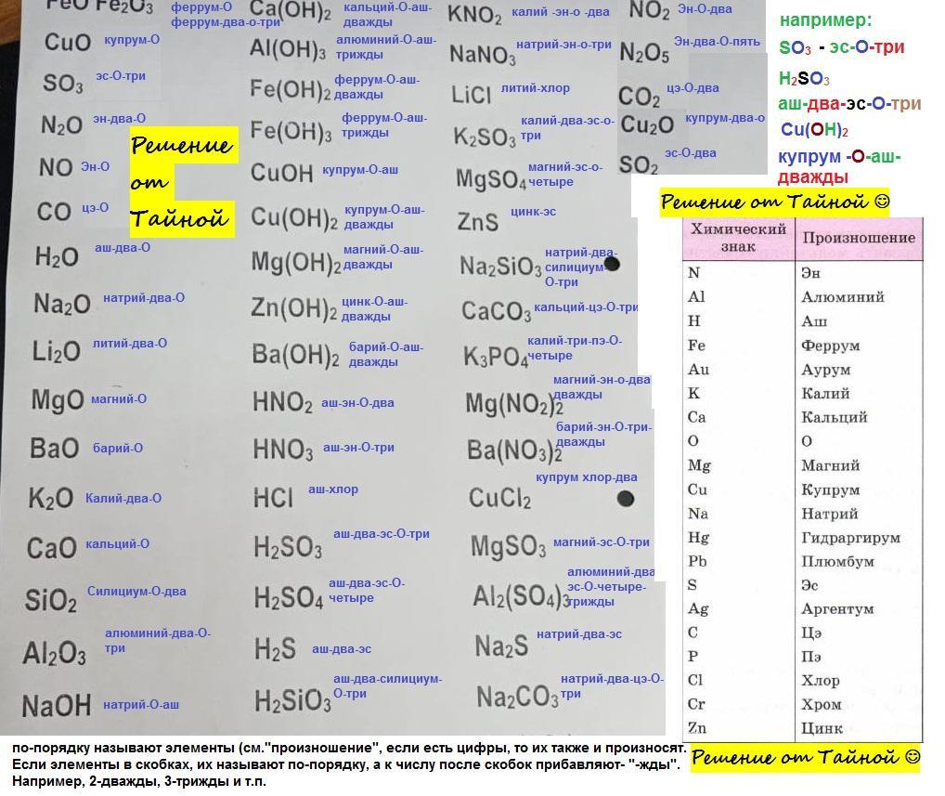Click the label 'натрий-два-О'
The height and width of the screenshot is (796, 945).
[144, 298]
